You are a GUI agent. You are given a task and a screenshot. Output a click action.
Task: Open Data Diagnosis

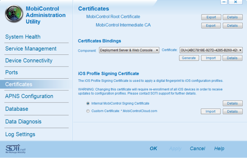point(23,121)
